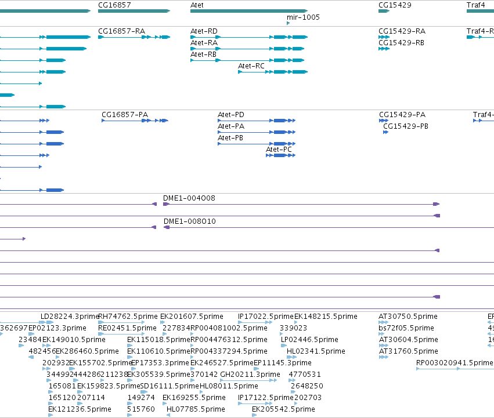Select the Atet-PA protein label
This screenshot has height=418, width=494.
(231, 126)
